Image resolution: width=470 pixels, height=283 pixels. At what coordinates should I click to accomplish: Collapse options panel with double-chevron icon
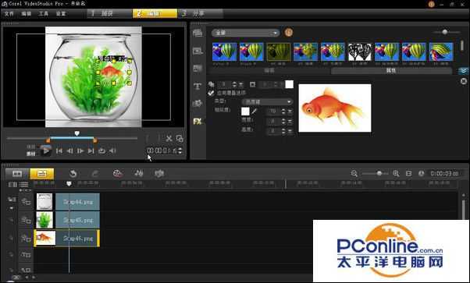[464, 71]
